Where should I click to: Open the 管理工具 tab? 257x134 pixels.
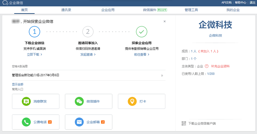click(x=191, y=10)
